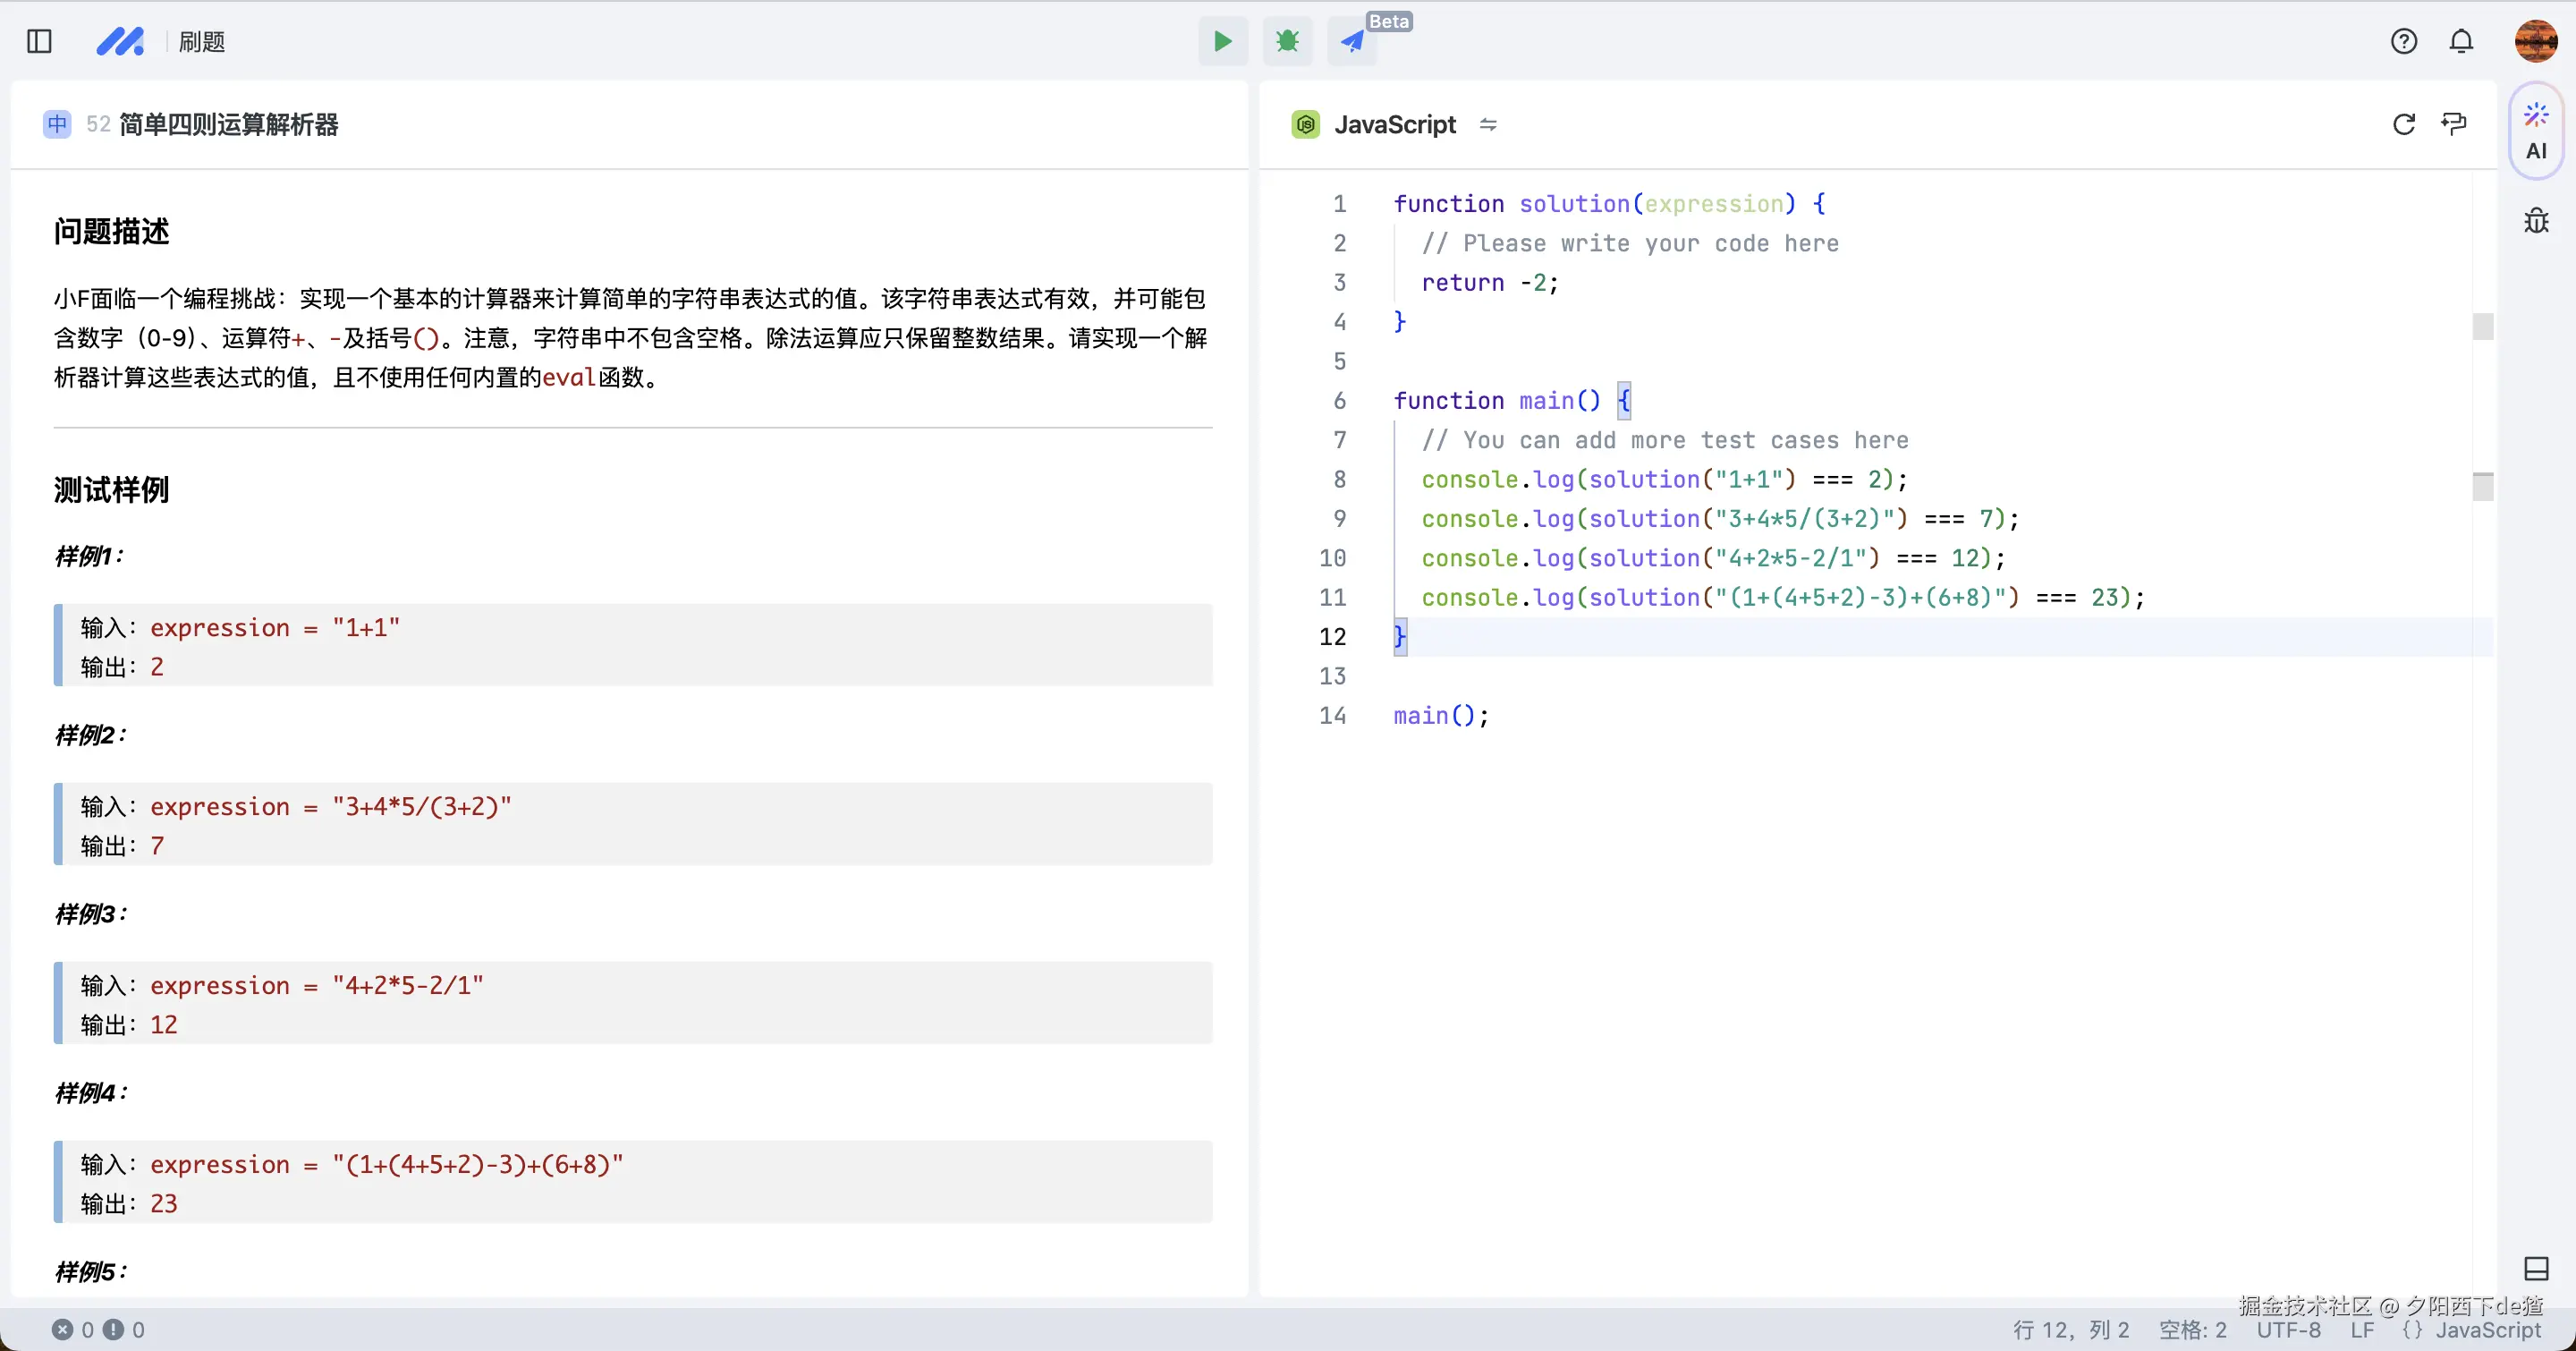Click the editor scrollbar minimap marker
The width and height of the screenshot is (2576, 1351).
(x=2482, y=326)
